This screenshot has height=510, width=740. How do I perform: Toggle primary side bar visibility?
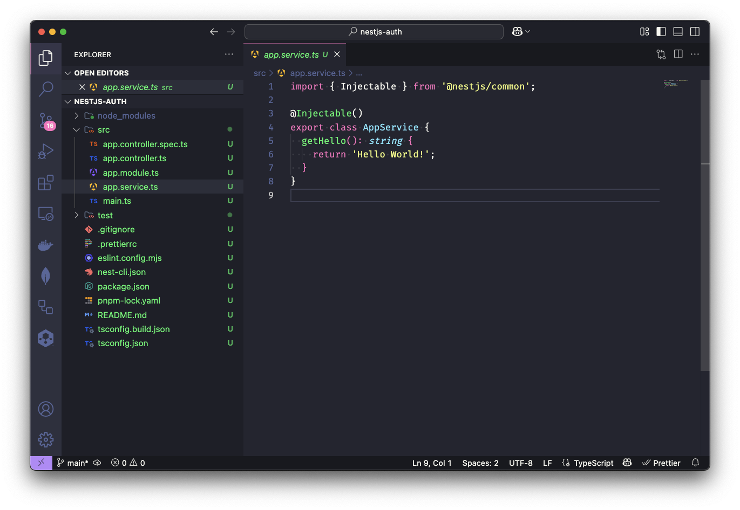click(x=661, y=32)
